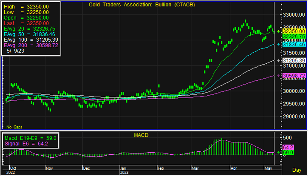Select the white 31205.39 price marker
308x176 pixels.
click(x=294, y=61)
